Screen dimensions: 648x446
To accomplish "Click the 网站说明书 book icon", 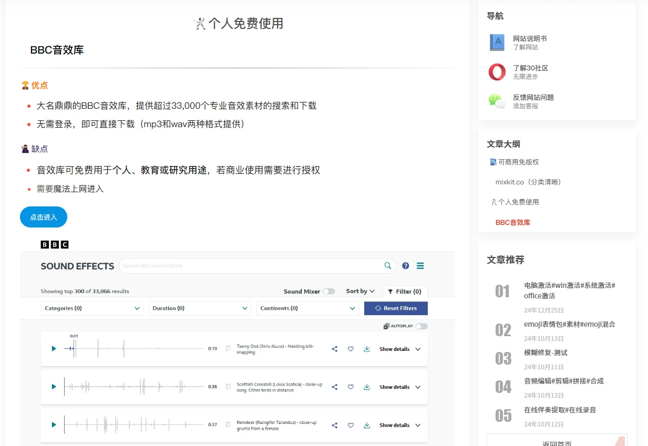I will [x=497, y=43].
